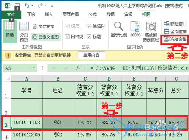Open 冻结窗格 freeze panes menu

coord(175,39)
